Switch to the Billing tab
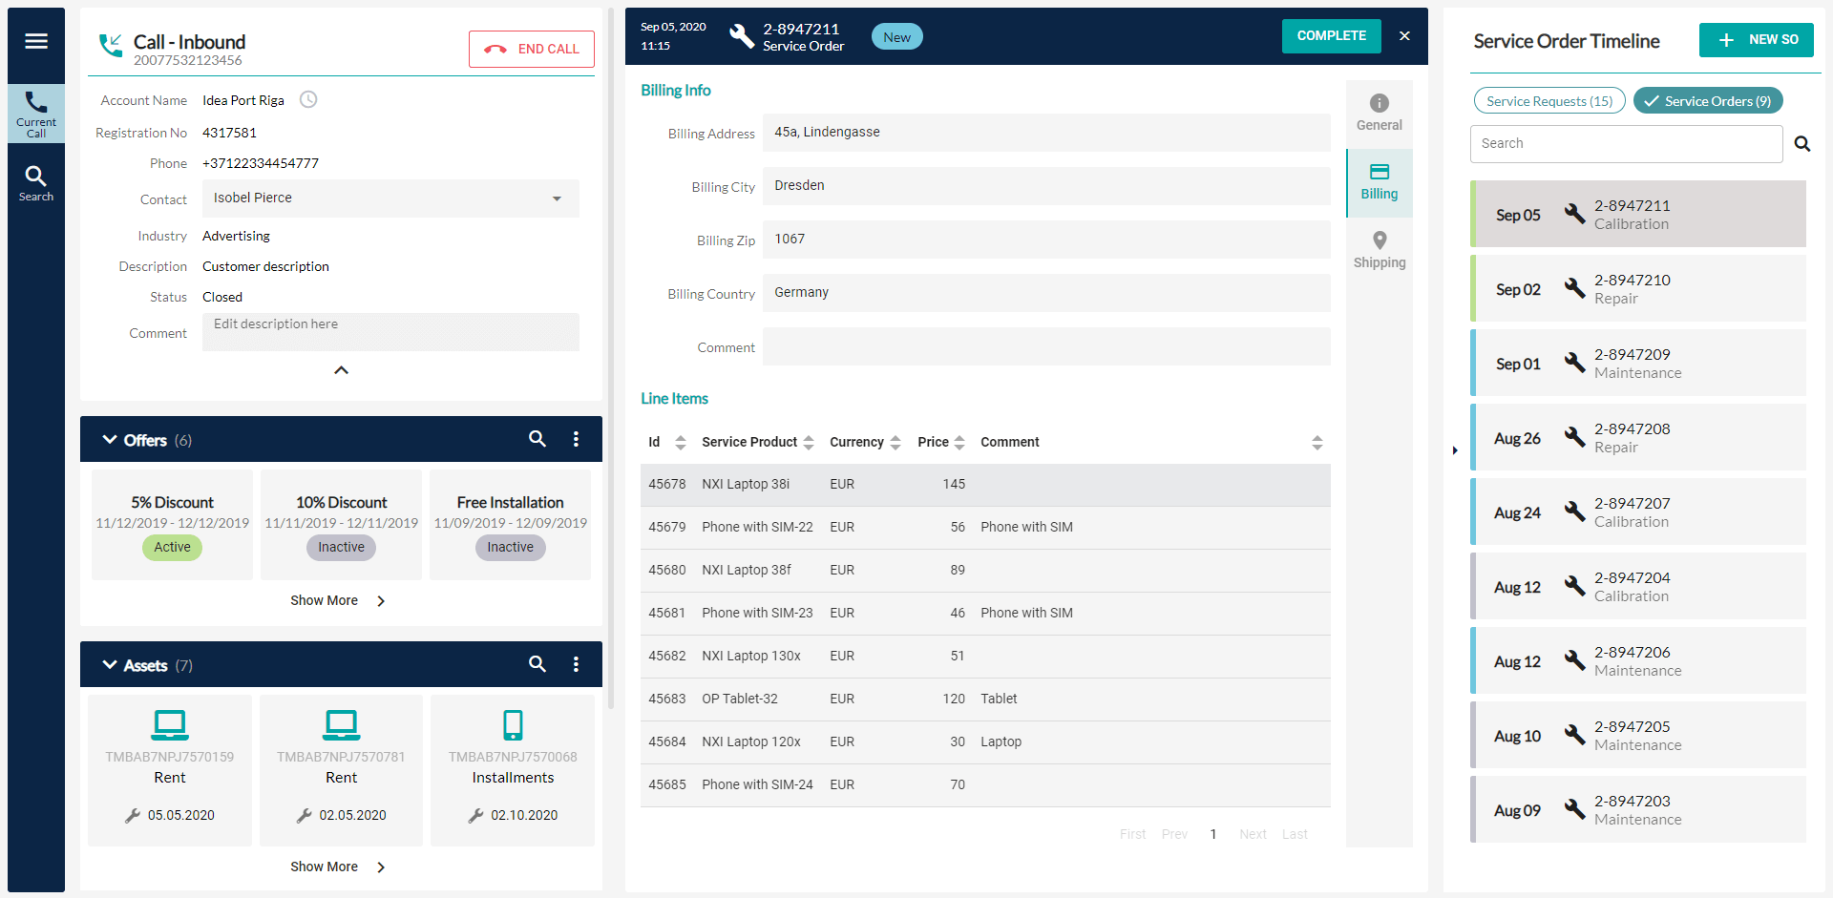This screenshot has width=1833, height=898. 1379,182
